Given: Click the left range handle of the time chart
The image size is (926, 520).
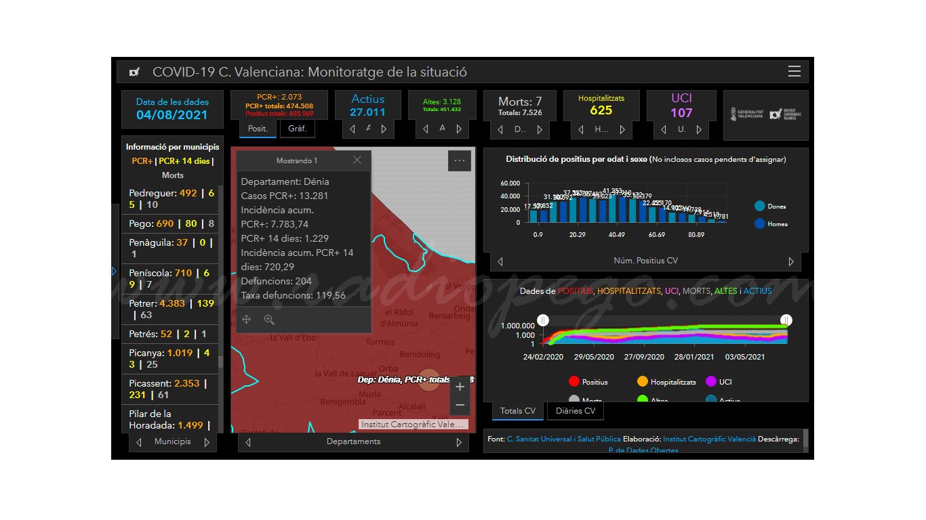Looking at the screenshot, I should 542,320.
